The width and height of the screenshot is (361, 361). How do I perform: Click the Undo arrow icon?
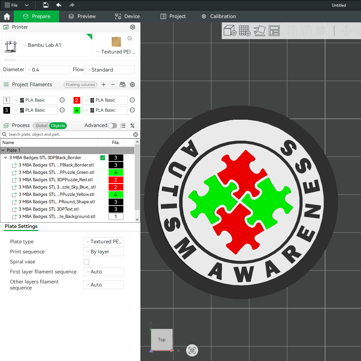click(59, 5)
